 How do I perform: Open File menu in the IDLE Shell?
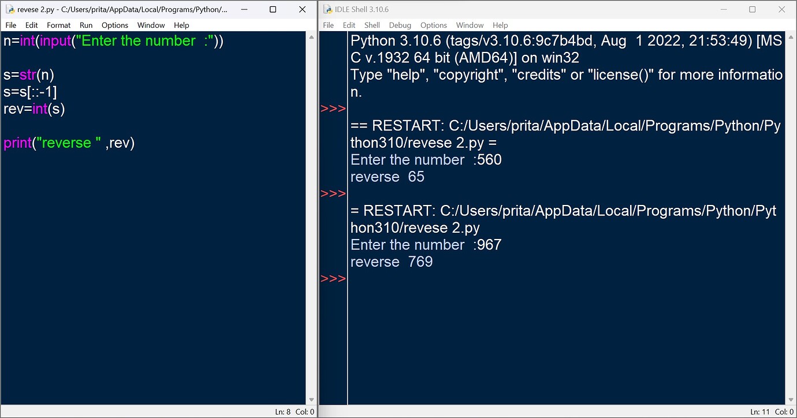329,25
